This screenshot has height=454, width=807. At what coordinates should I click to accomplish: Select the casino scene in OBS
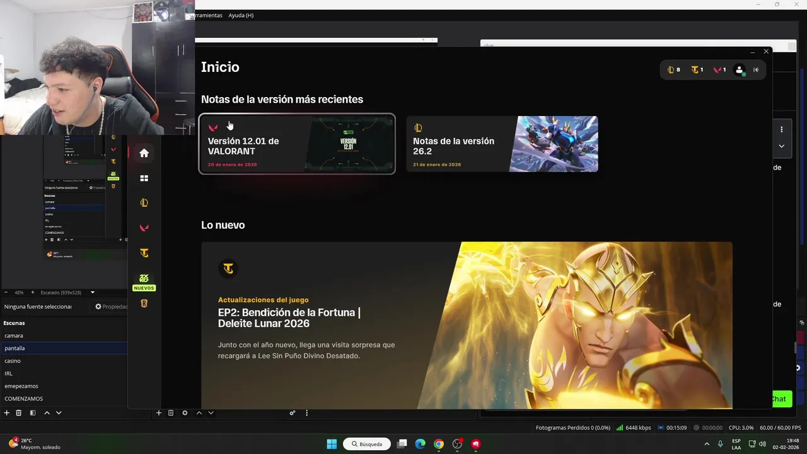point(64,361)
